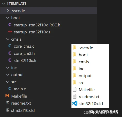
Task: Click the yellow boot folder icon in Explorer list
Action: coord(75,55)
